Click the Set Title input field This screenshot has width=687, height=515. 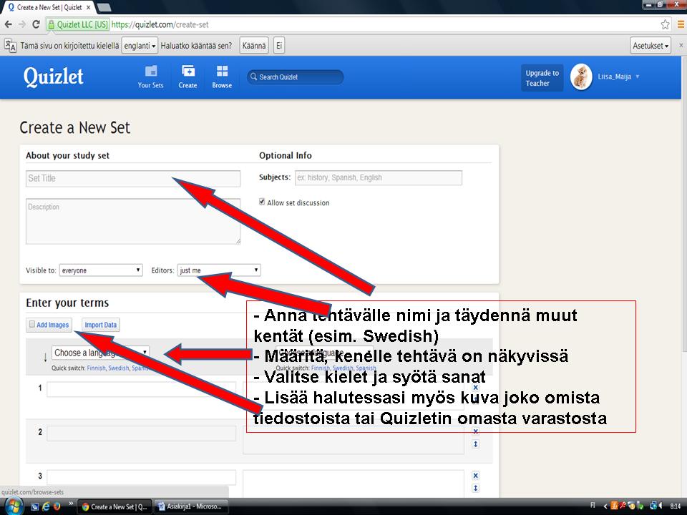click(x=132, y=178)
